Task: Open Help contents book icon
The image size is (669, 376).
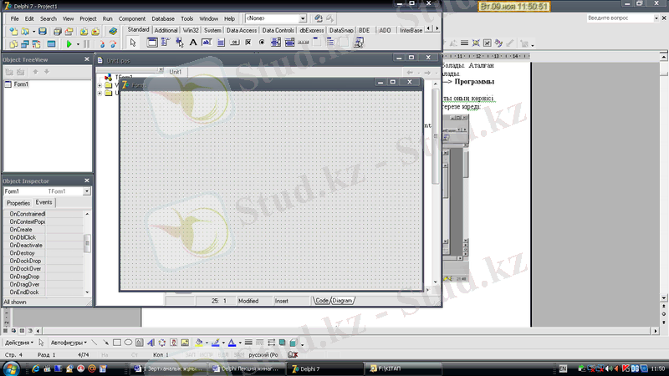Action: point(113,32)
